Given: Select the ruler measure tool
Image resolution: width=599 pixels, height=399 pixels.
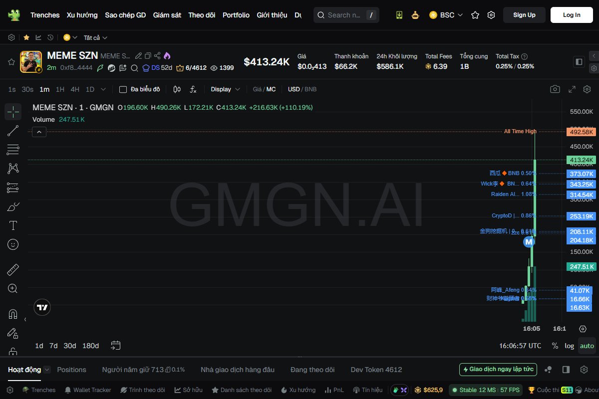Looking at the screenshot, I should point(13,270).
